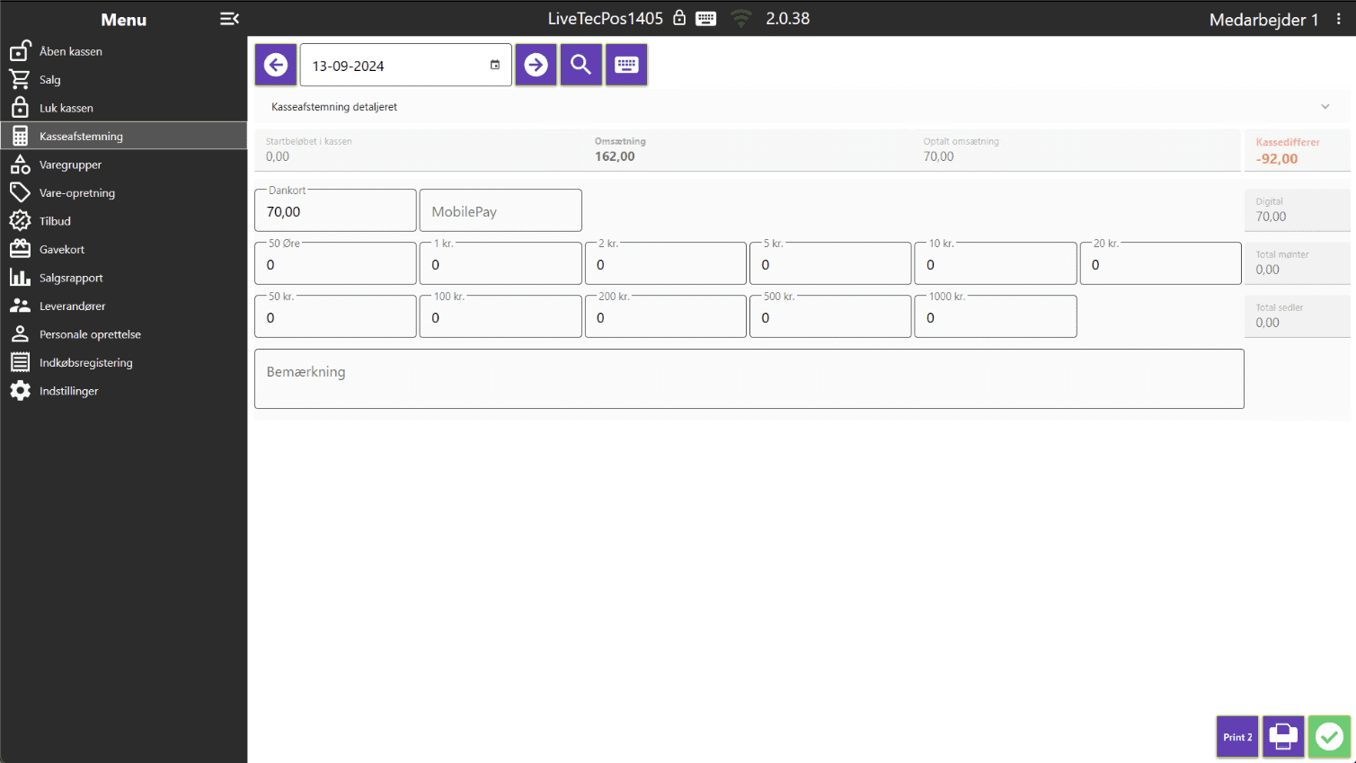The image size is (1356, 763).
Task: Open Salg menu item
Action: pyautogui.click(x=124, y=79)
